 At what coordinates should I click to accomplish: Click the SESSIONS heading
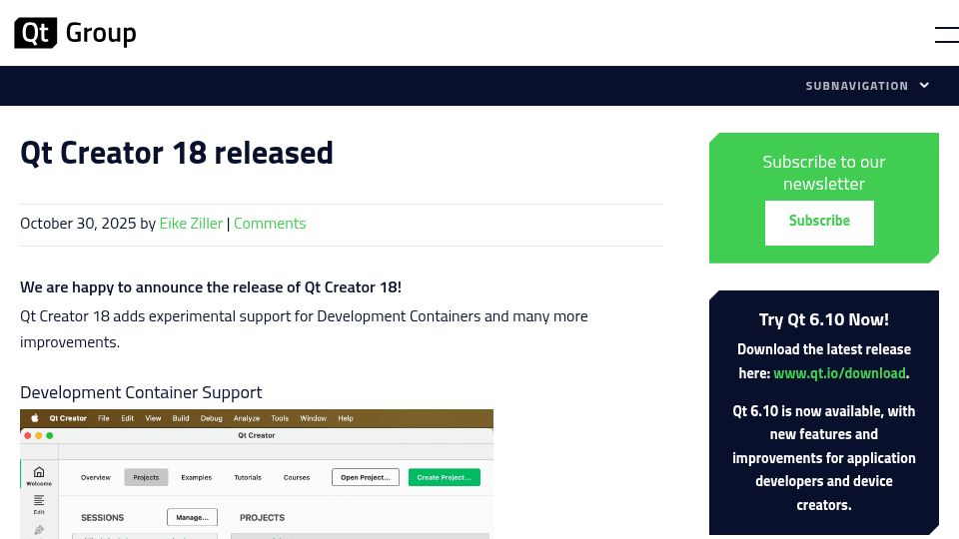pos(102,518)
